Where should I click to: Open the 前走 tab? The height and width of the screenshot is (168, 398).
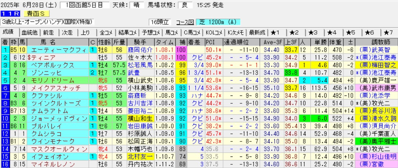click(x=49, y=32)
